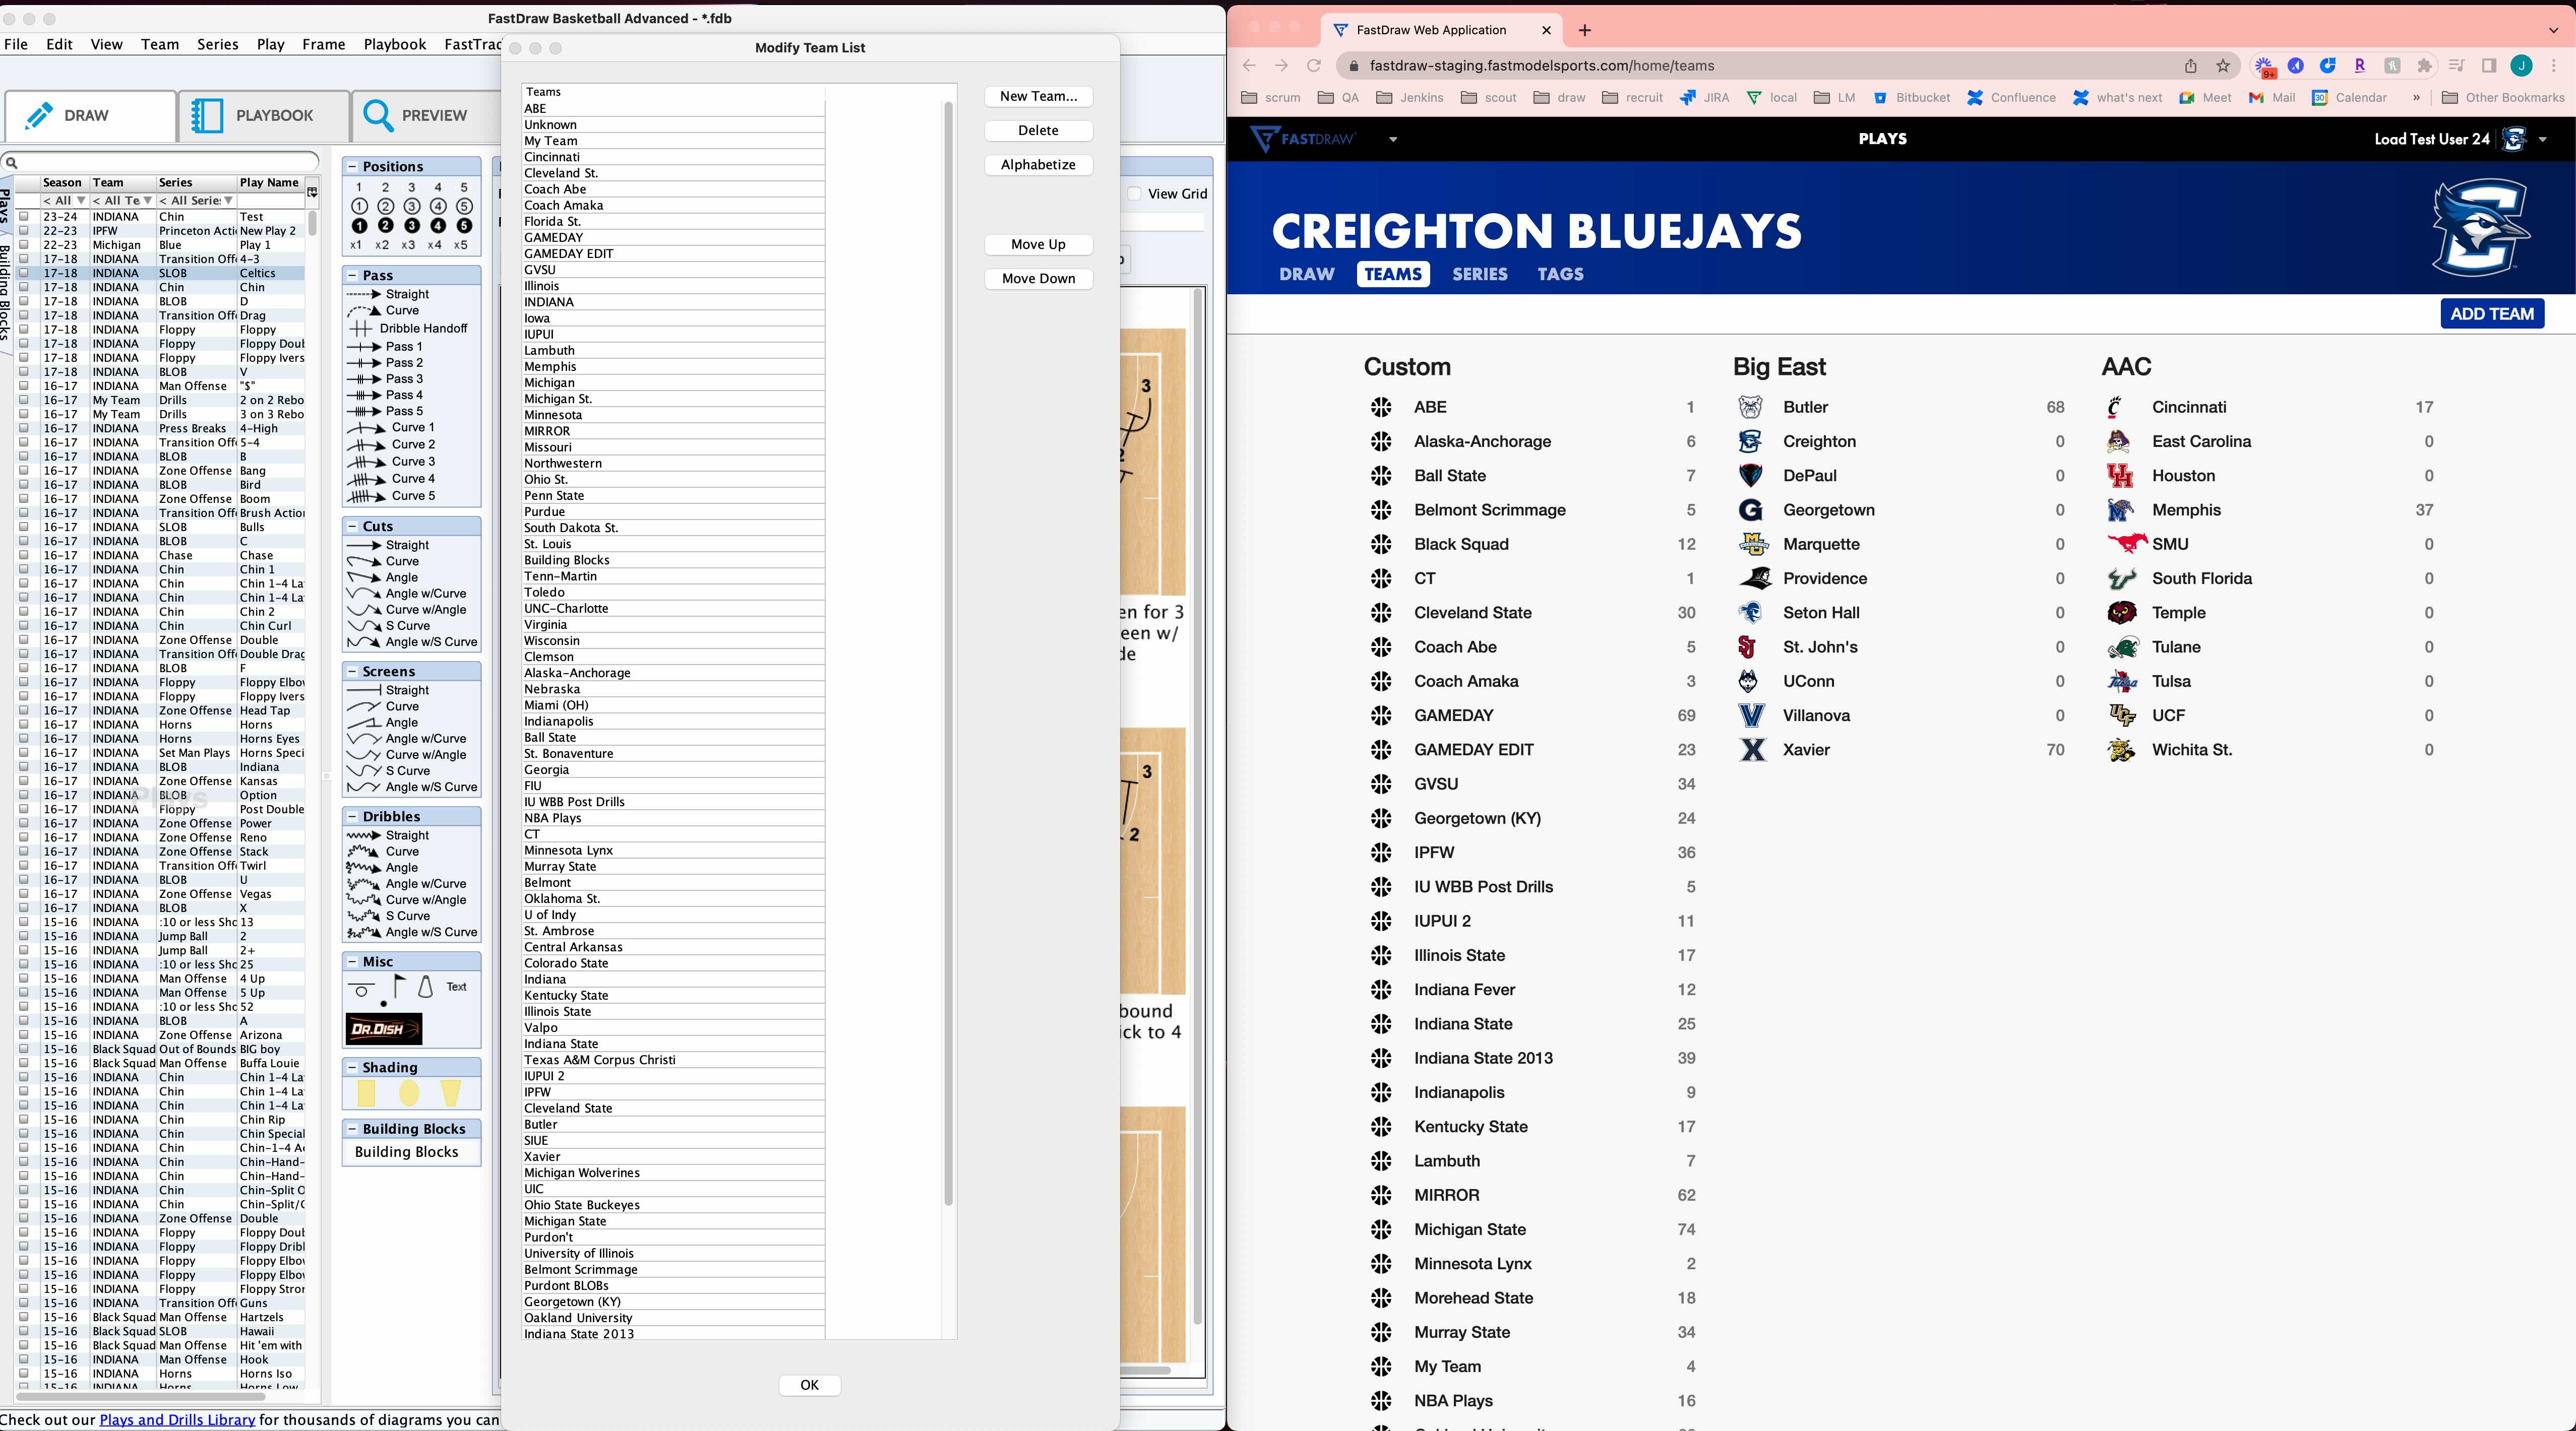Click the browser reload icon
2576x1431 pixels.
tap(1314, 66)
